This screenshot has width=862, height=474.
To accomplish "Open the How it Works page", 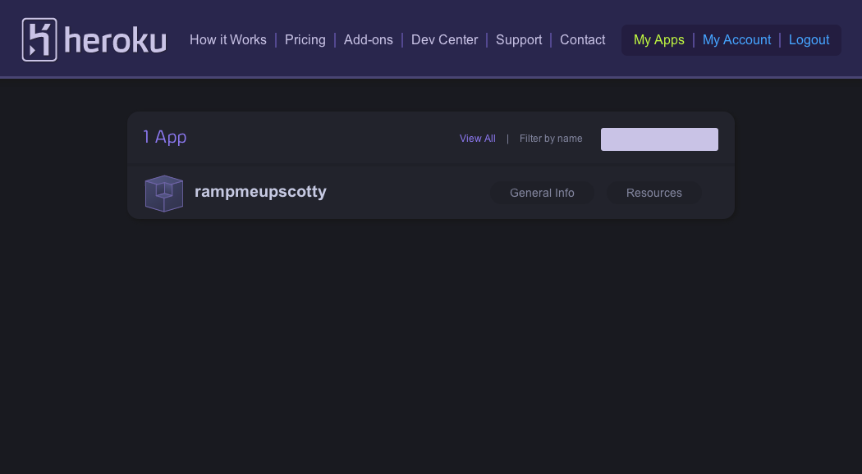I will pyautogui.click(x=228, y=39).
